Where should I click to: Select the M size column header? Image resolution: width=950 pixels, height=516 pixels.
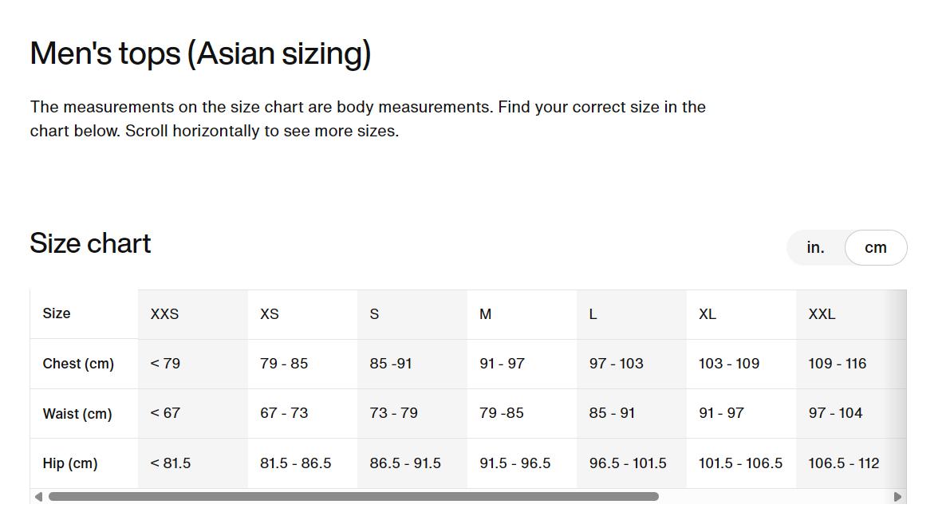pyautogui.click(x=485, y=314)
